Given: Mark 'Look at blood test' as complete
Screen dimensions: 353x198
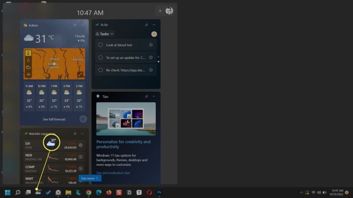Looking at the screenshot, I should pos(100,45).
